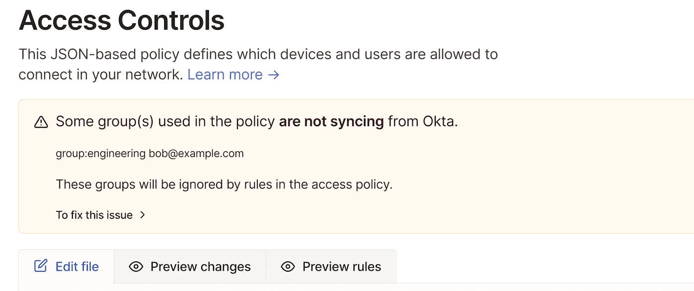
Task: Click Some group(s) used in the policy text
Action: [x=166, y=121]
